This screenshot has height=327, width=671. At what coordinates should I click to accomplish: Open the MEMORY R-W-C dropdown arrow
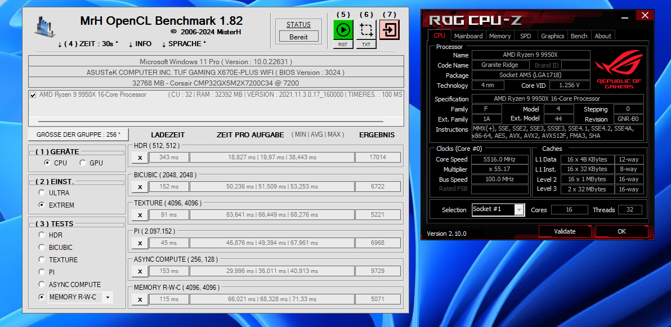[x=108, y=297]
